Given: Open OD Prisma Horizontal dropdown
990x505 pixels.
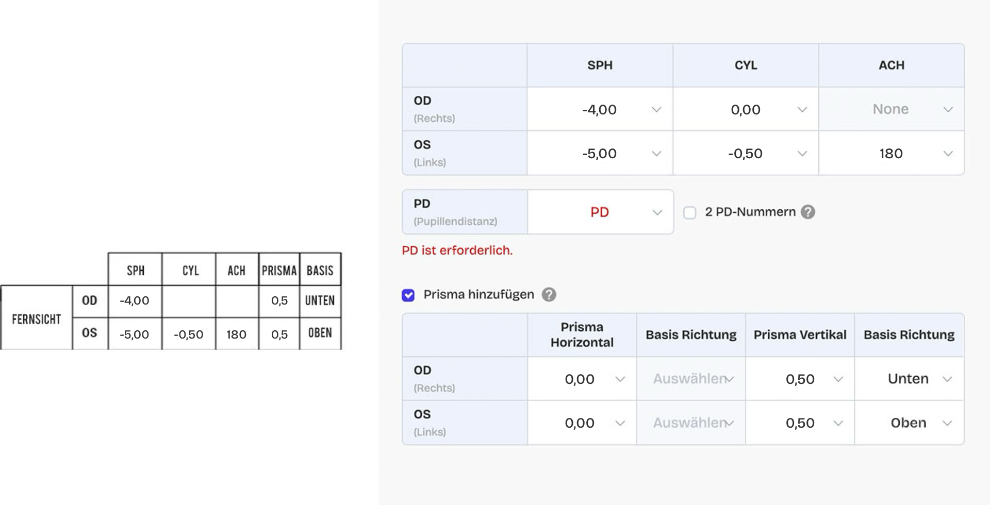Looking at the screenshot, I should tap(582, 379).
